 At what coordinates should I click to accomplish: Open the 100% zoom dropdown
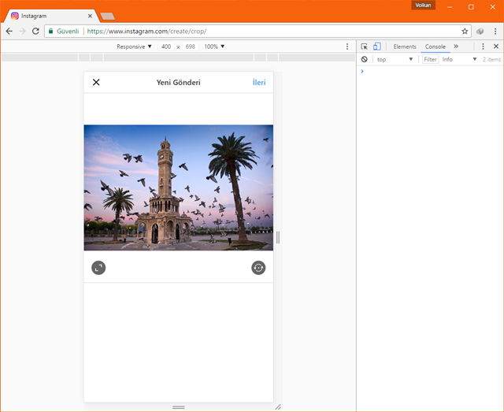[214, 46]
